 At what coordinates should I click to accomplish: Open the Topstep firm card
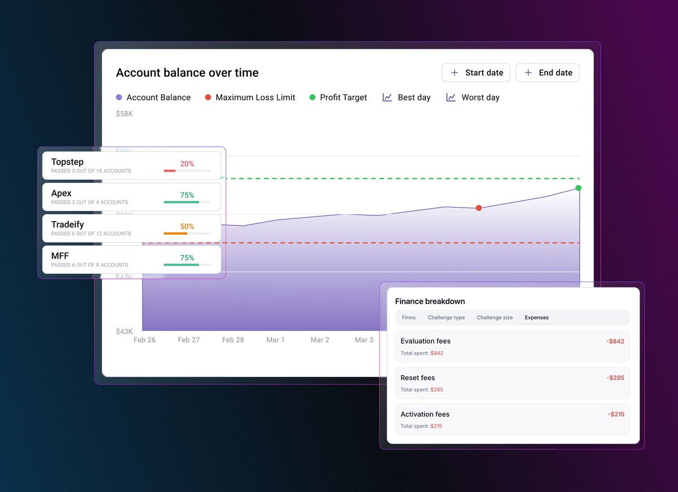coord(132,165)
